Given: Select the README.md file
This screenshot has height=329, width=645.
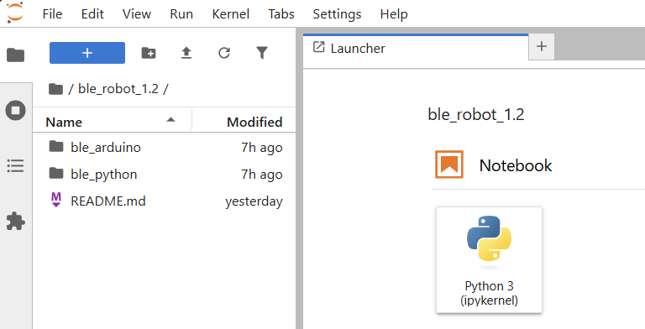Looking at the screenshot, I should 164,201.
